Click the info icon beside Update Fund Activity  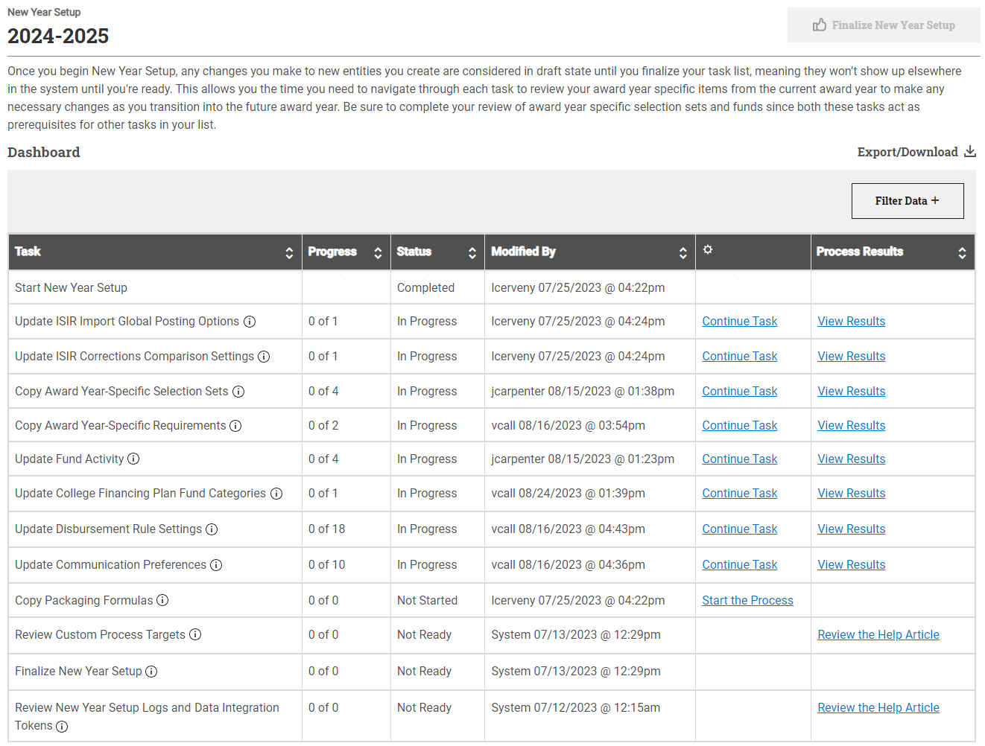tap(133, 459)
